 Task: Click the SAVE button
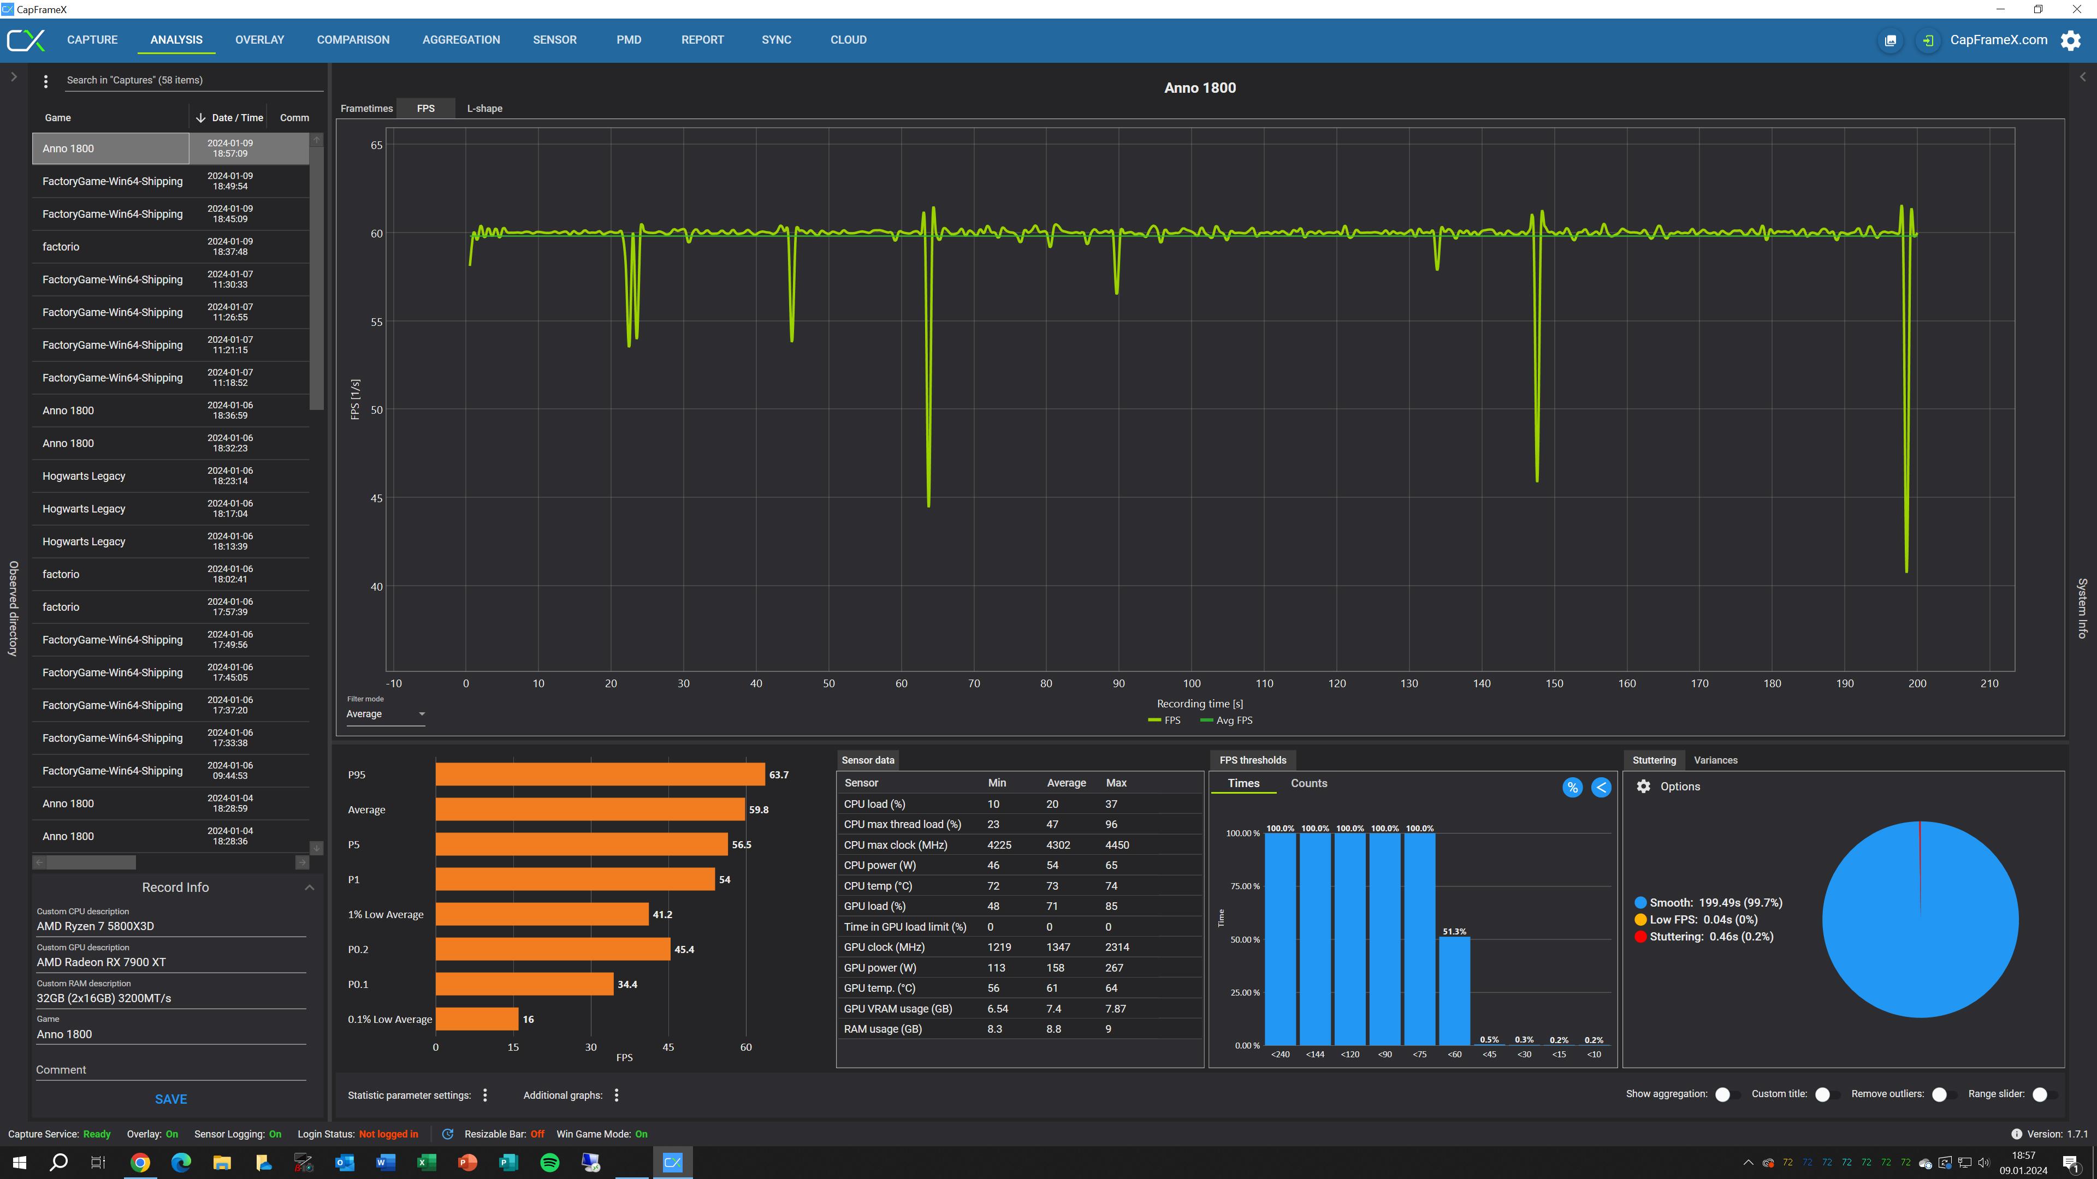click(171, 1098)
